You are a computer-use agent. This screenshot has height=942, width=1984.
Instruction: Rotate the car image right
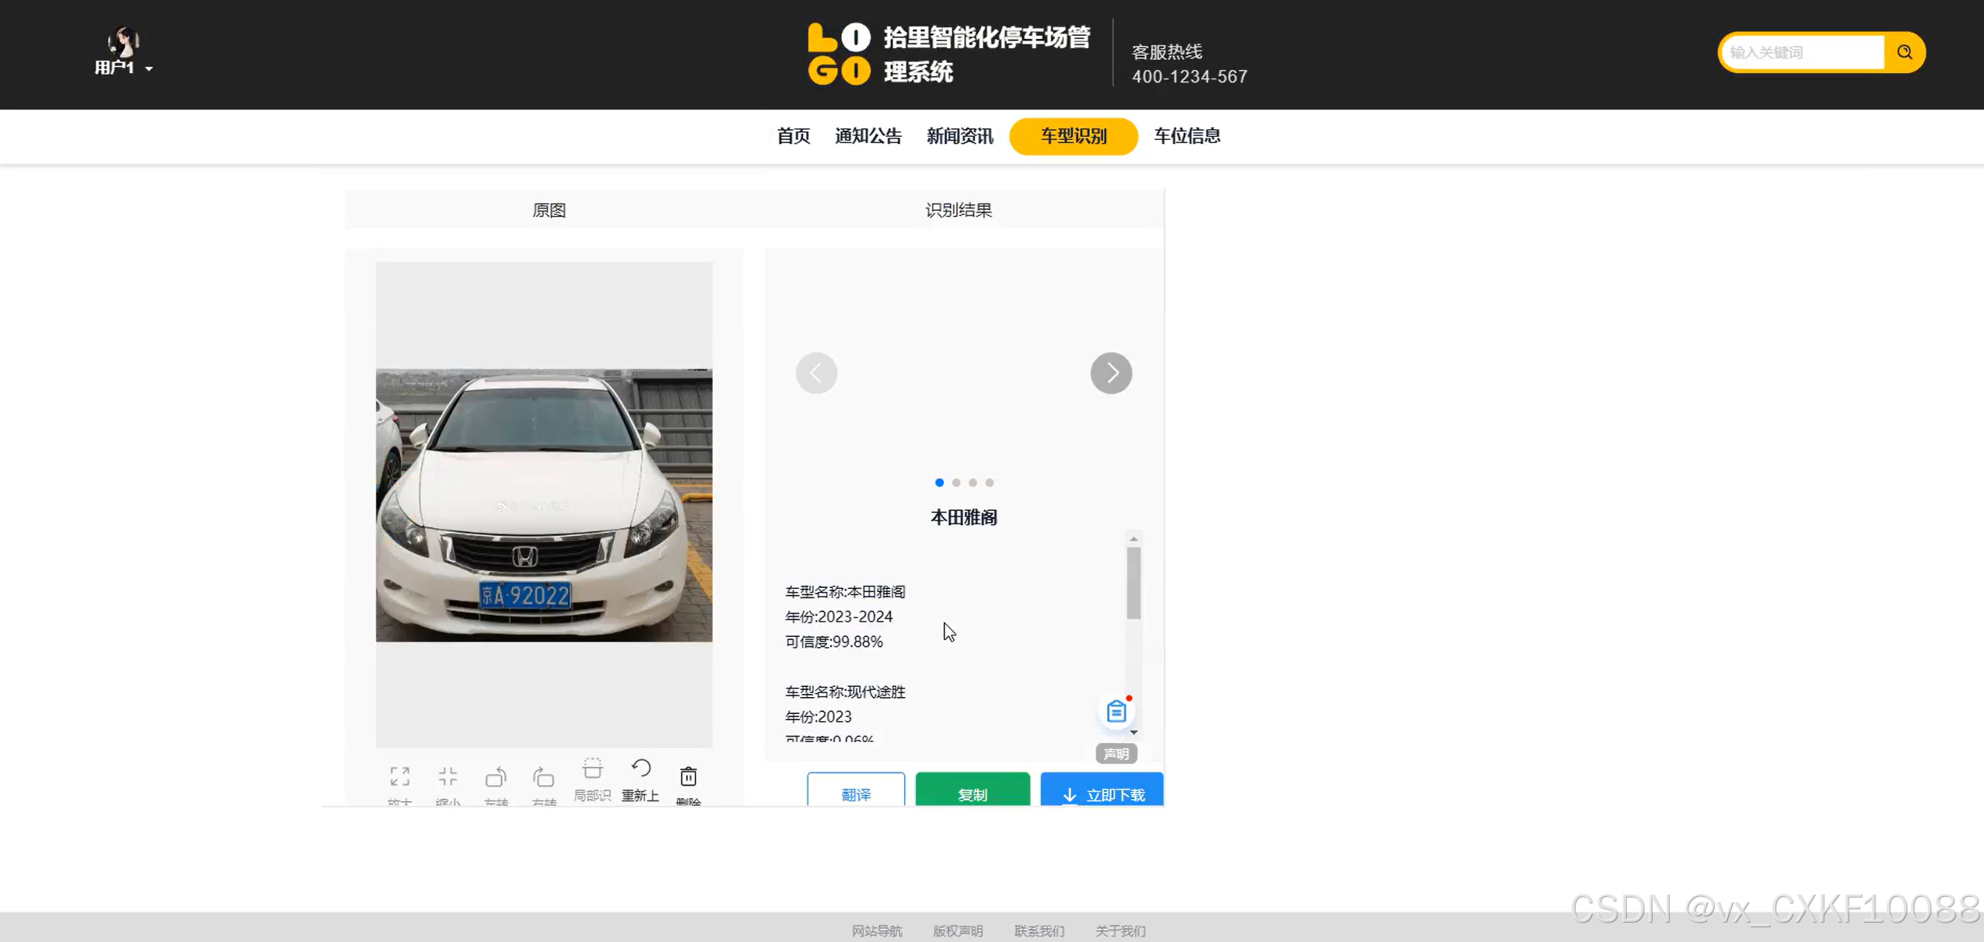click(543, 776)
